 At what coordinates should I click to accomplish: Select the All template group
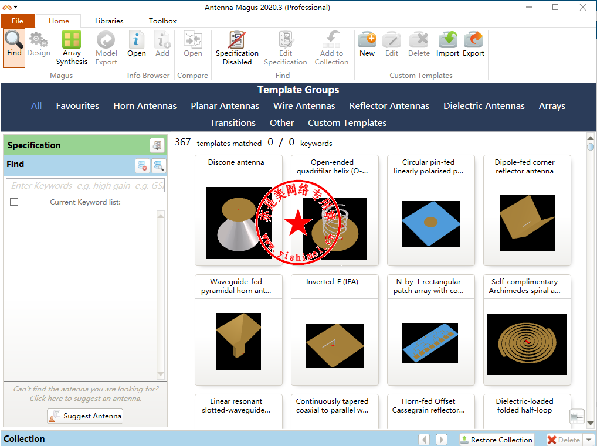click(36, 106)
